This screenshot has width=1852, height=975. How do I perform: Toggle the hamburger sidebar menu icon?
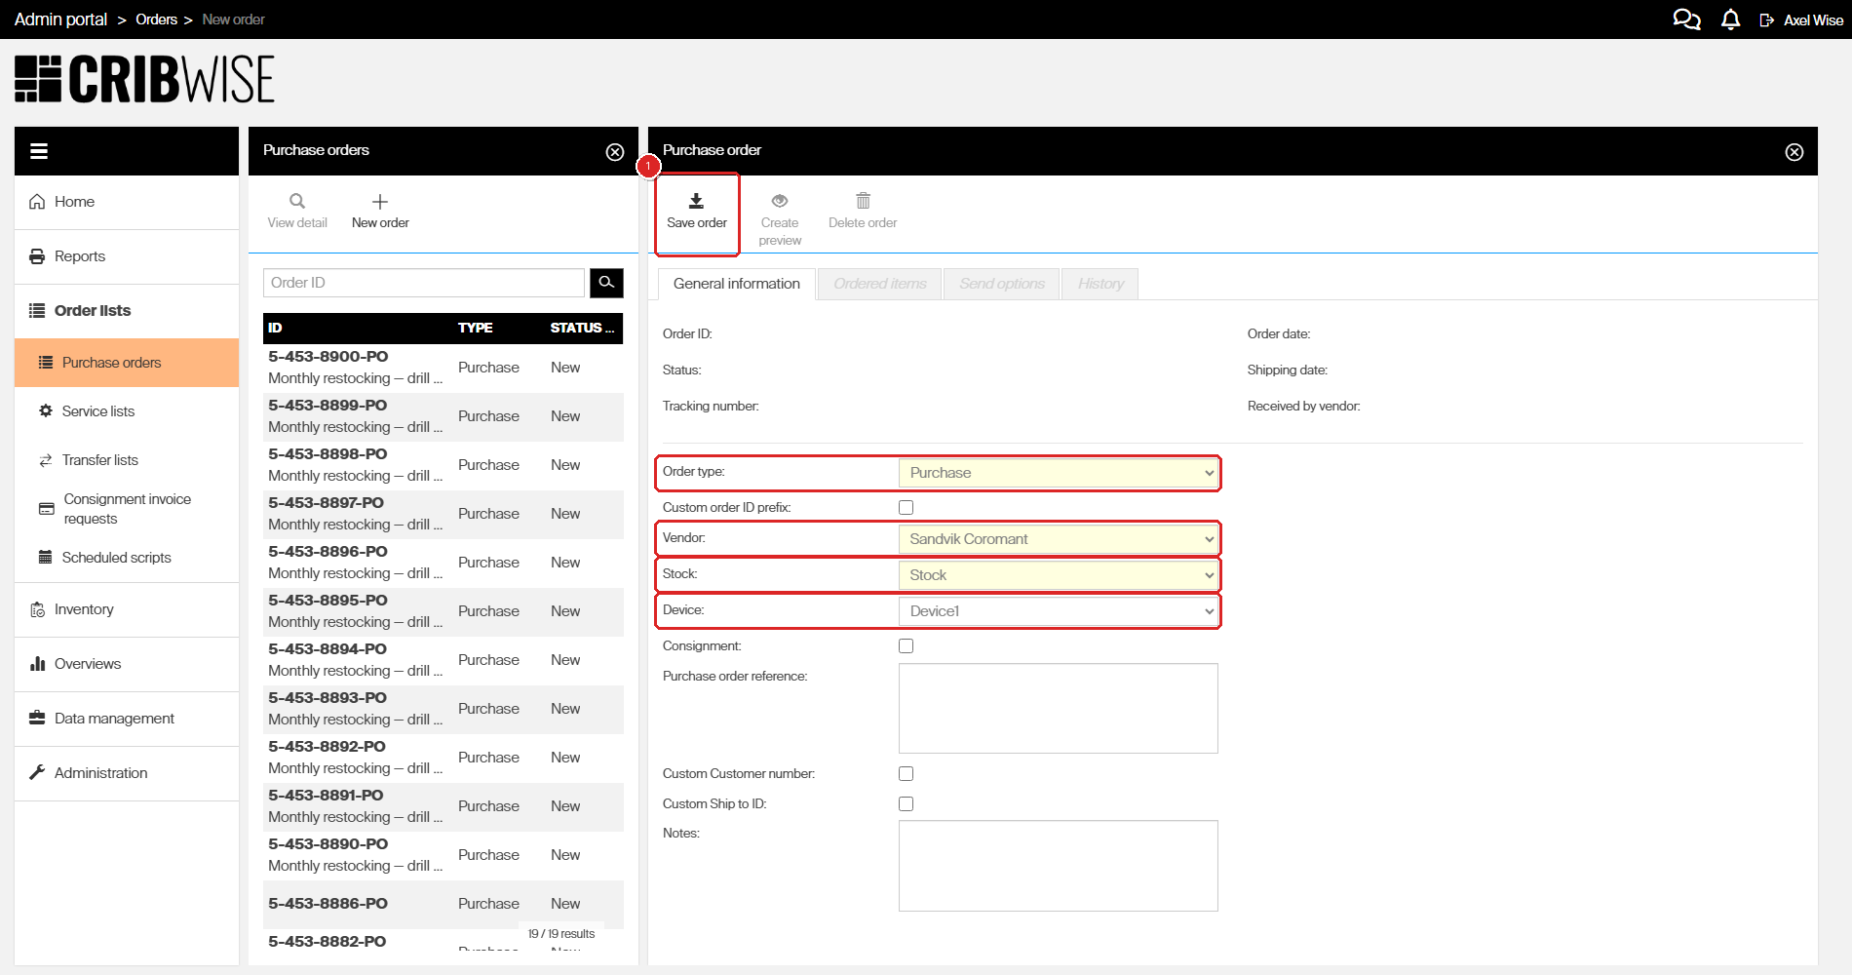pos(39,151)
